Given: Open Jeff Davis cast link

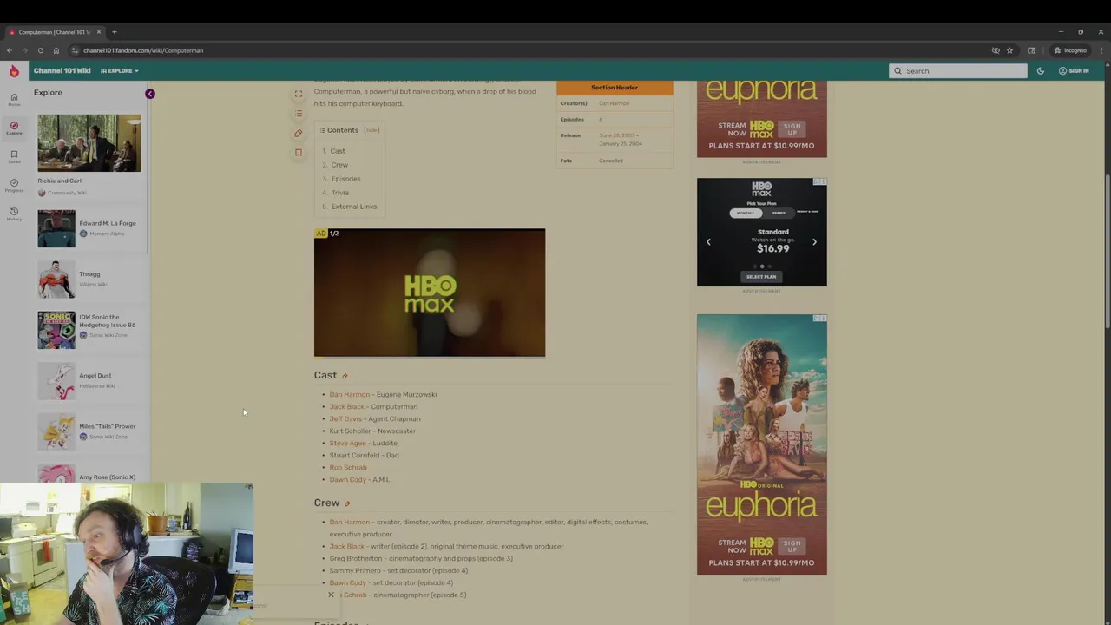Looking at the screenshot, I should [x=345, y=418].
